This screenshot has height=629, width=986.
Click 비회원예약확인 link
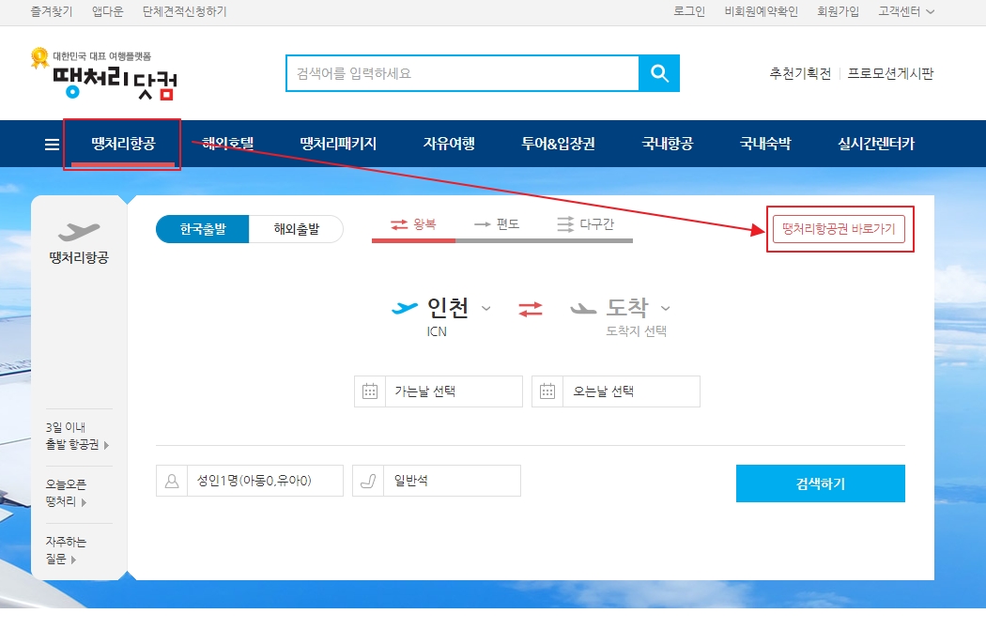click(x=761, y=11)
